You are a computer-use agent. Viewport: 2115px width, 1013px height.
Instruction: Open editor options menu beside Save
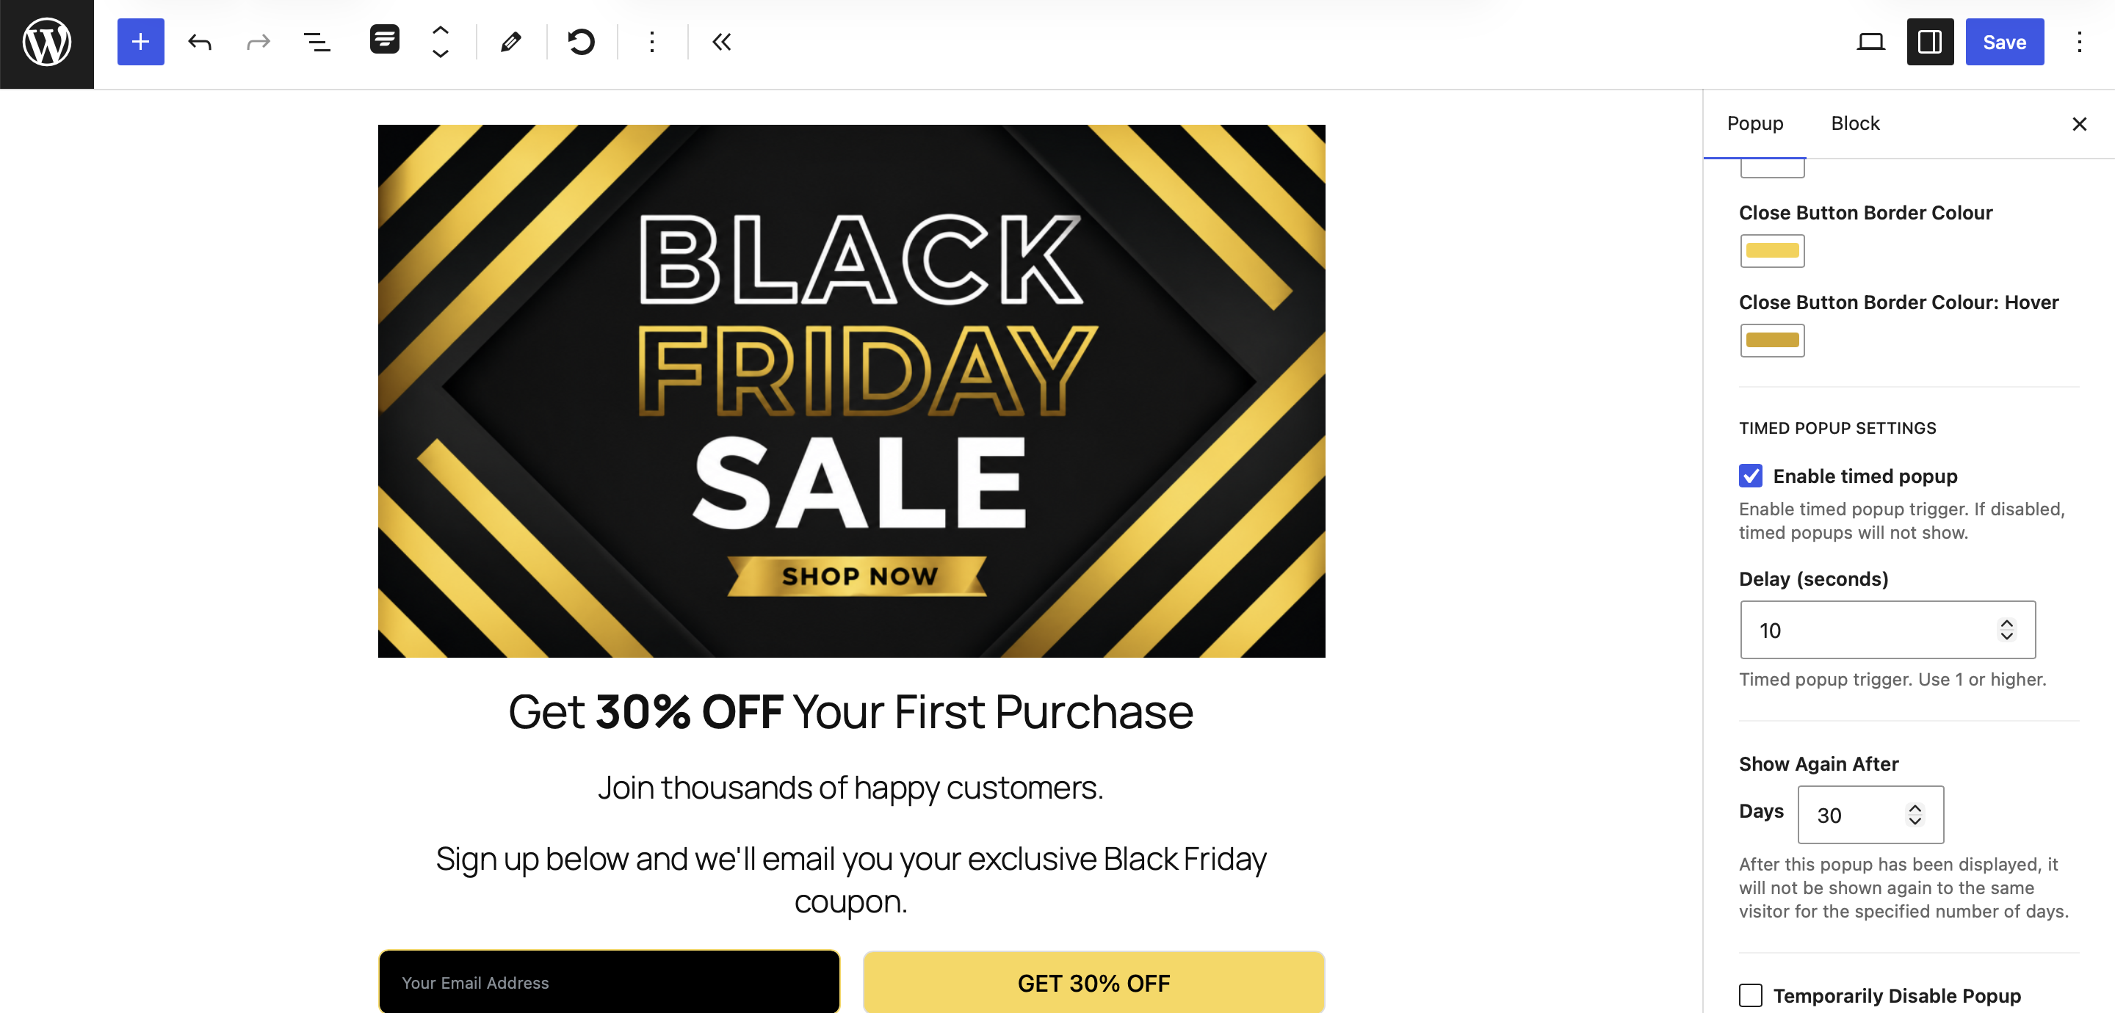pyautogui.click(x=2079, y=42)
